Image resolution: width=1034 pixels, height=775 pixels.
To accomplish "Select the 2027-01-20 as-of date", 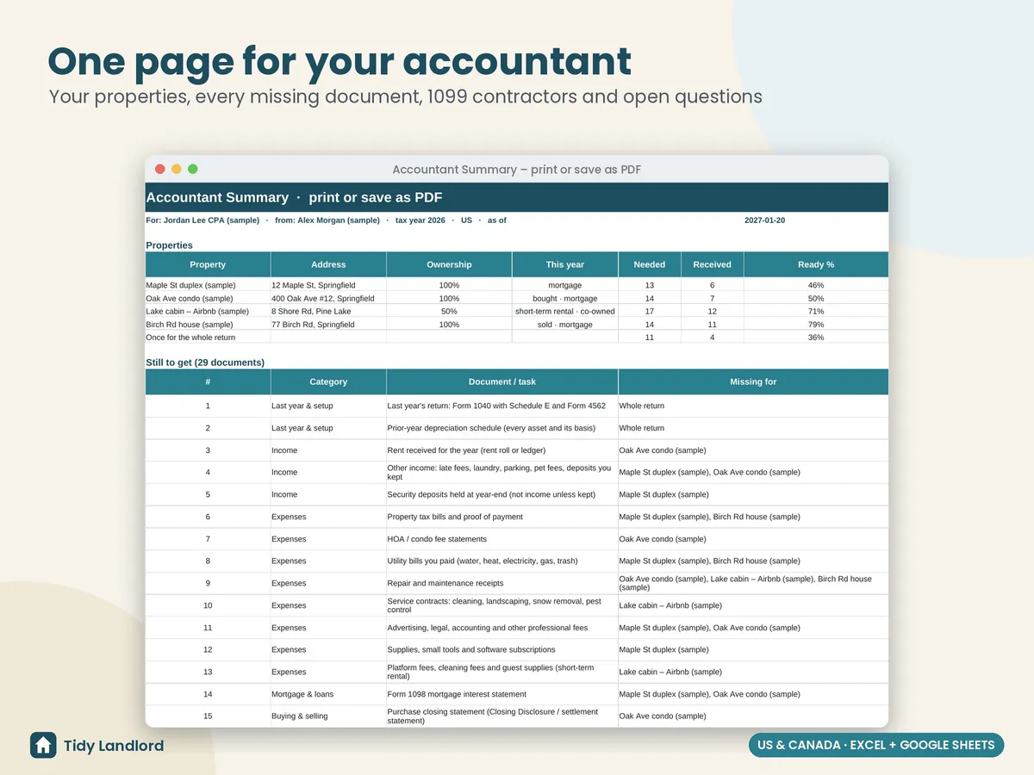I will (764, 220).
